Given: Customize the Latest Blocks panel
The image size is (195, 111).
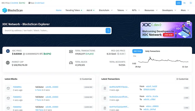Looking at the screenshot, I should (x=86, y=79).
